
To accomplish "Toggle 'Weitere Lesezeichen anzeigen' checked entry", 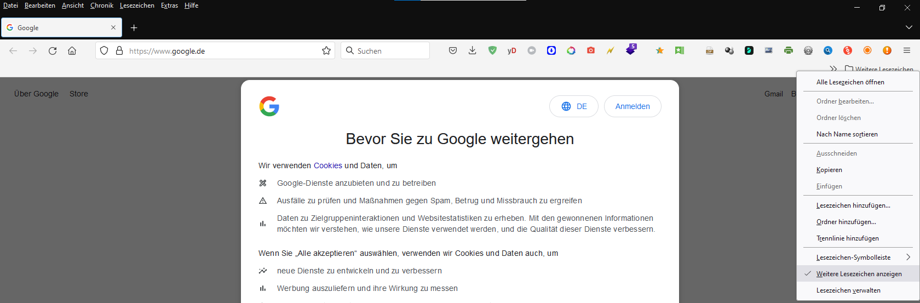I will (858, 274).
